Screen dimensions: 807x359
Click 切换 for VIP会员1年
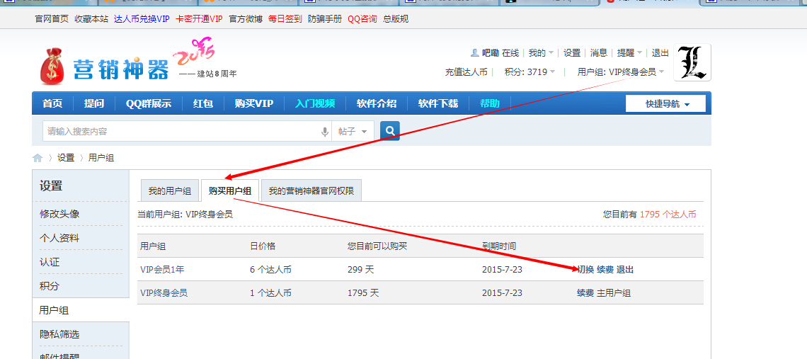[585, 269]
